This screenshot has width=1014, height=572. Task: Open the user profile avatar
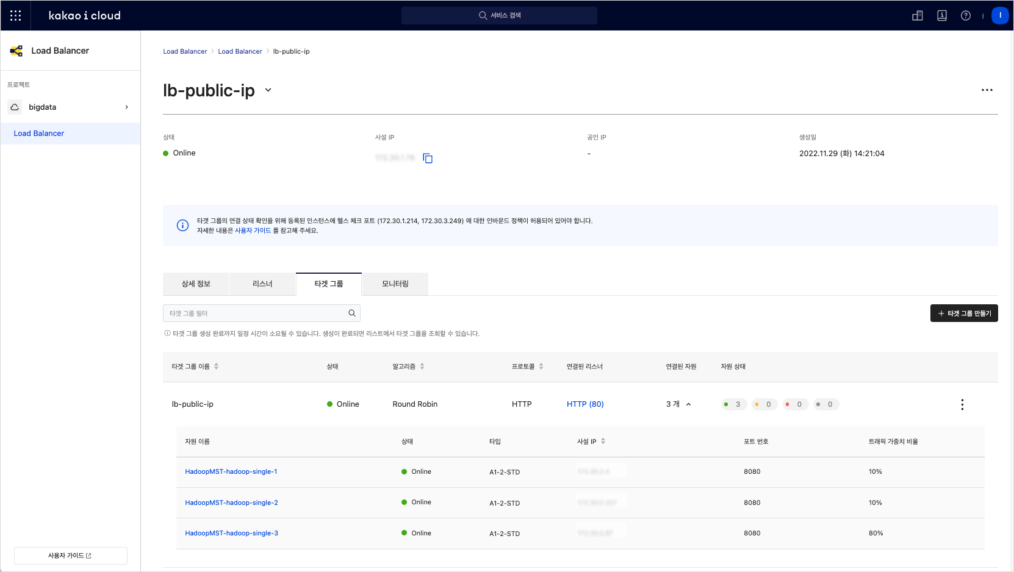point(1000,16)
